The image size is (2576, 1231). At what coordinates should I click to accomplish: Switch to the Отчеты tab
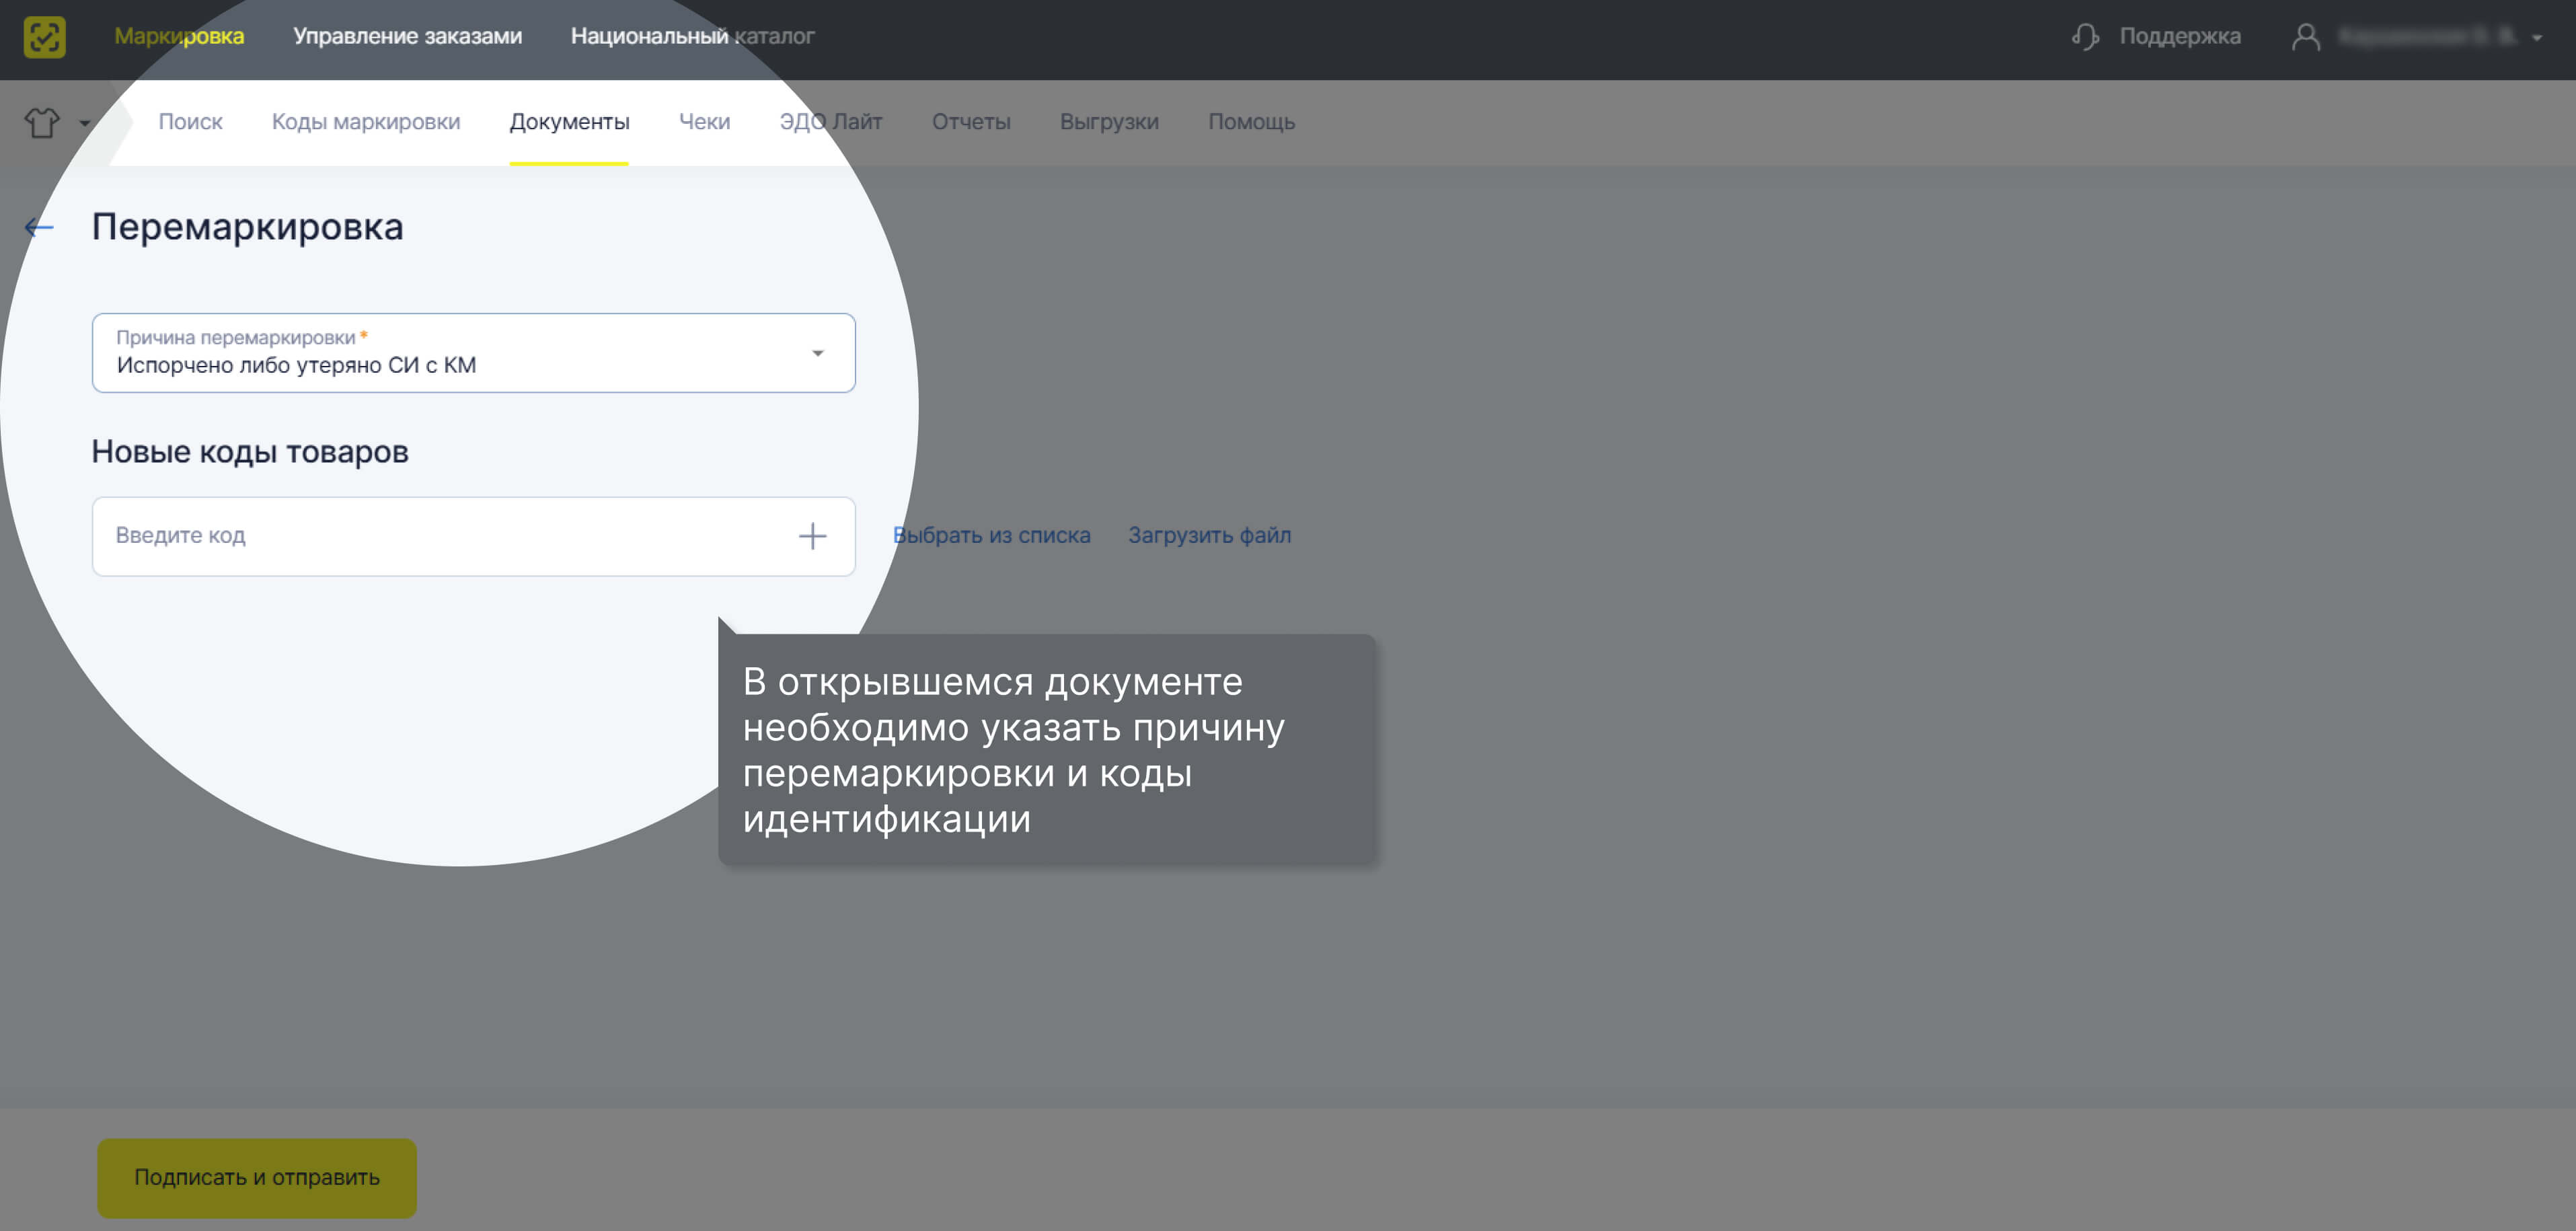pyautogui.click(x=971, y=122)
